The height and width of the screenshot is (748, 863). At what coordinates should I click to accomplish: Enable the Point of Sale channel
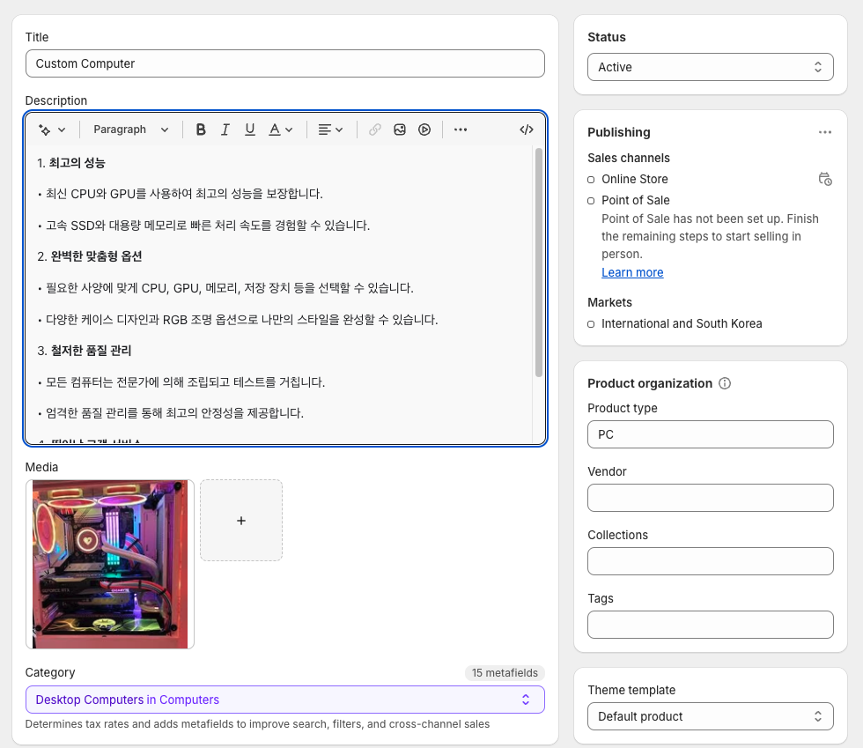[x=591, y=200]
